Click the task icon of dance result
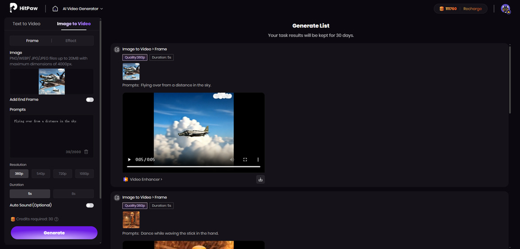The width and height of the screenshot is (520, 249). tap(117, 198)
